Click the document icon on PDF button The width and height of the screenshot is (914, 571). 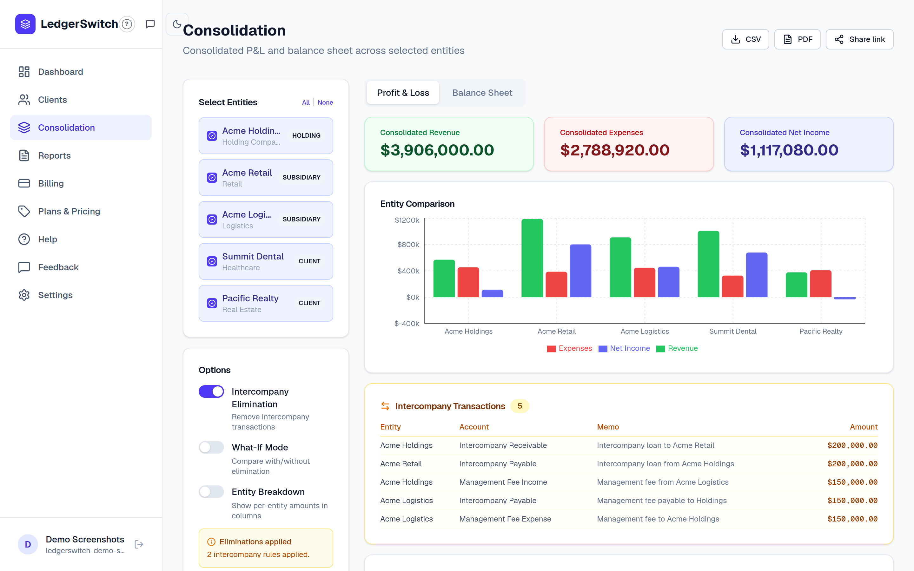(787, 39)
